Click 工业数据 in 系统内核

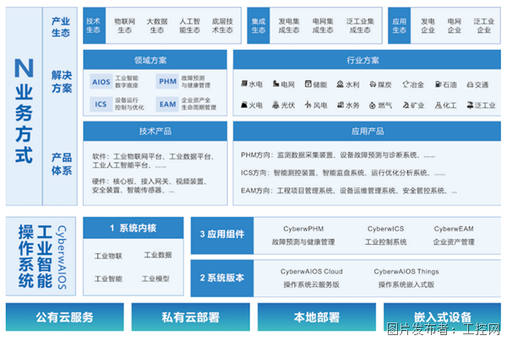158,255
